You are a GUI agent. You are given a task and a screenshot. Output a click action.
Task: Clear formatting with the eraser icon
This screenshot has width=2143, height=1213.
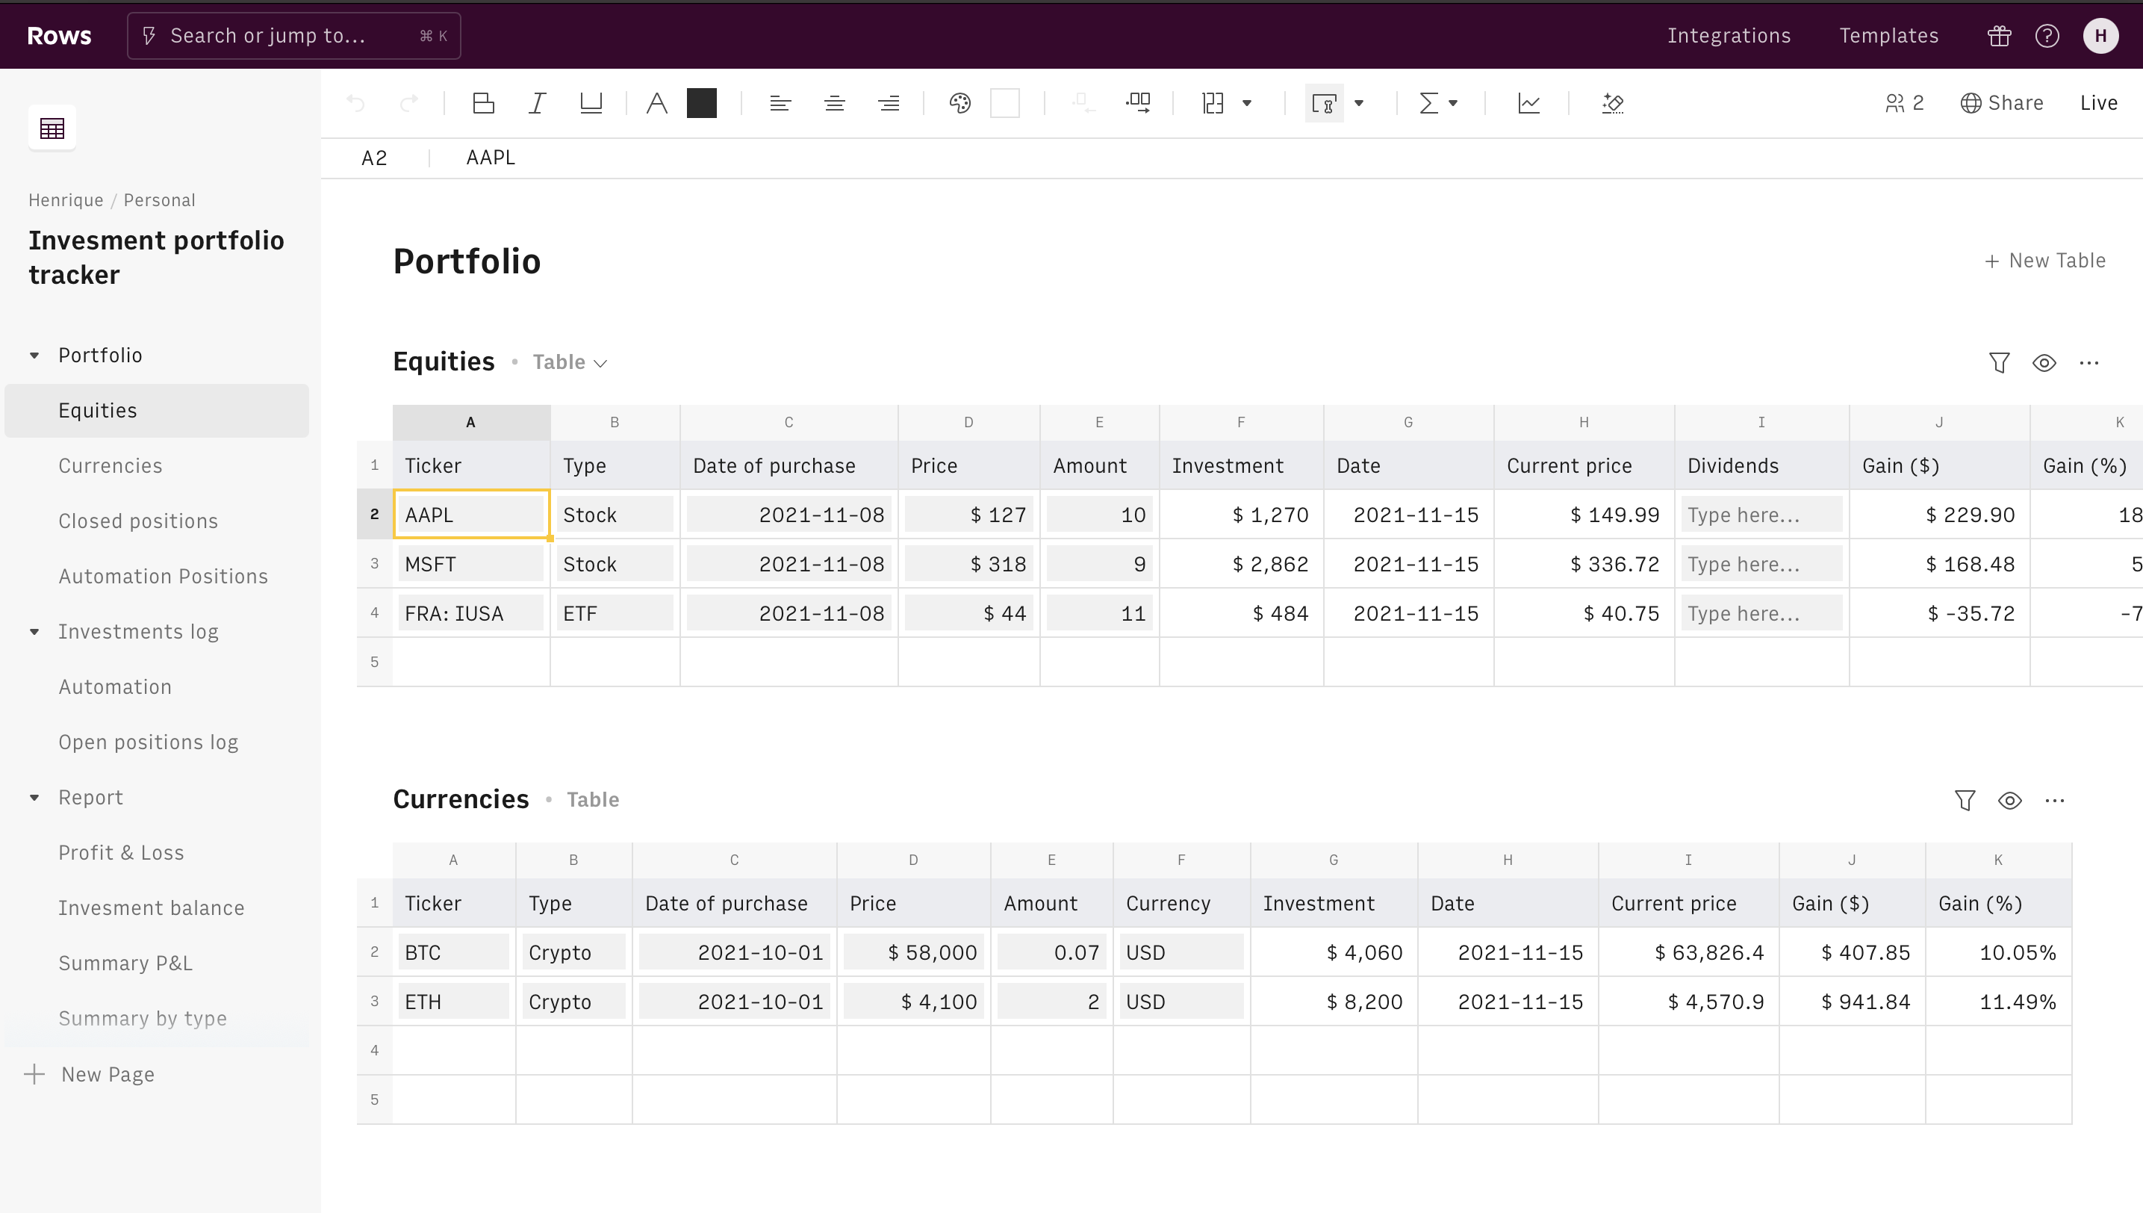(x=1612, y=102)
